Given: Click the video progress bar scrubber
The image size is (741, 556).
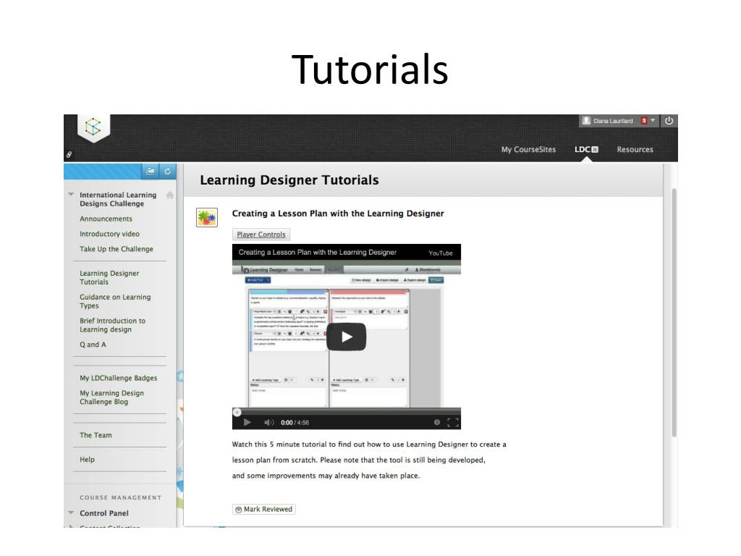Looking at the screenshot, I should point(237,412).
